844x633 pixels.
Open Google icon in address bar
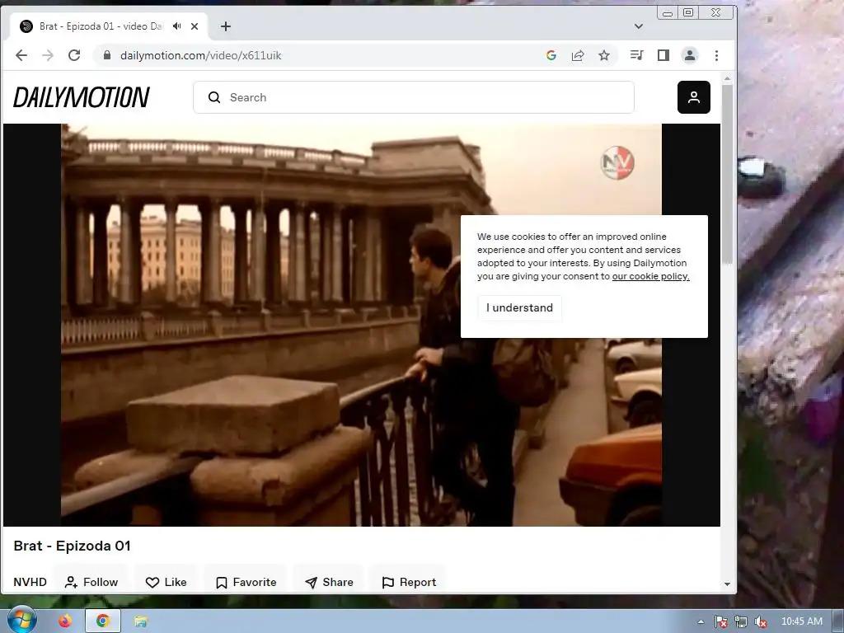(x=551, y=55)
